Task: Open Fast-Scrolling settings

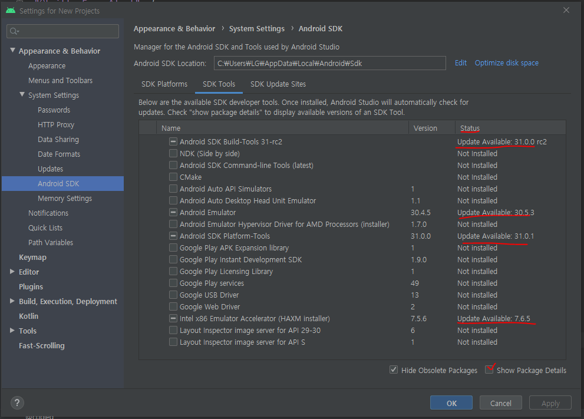Action: click(x=42, y=345)
